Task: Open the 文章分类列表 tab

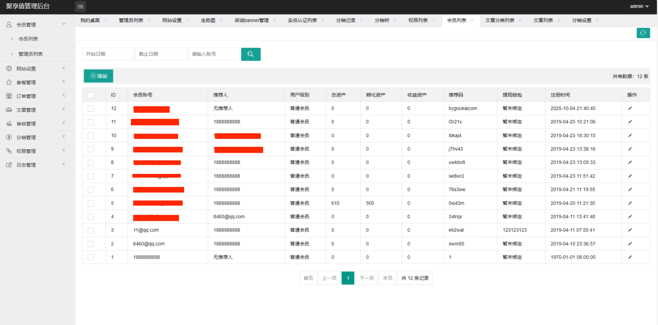Action: [x=500, y=20]
